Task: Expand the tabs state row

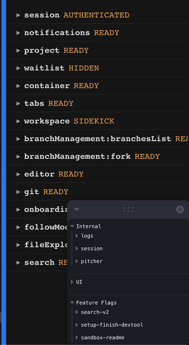Action: pyautogui.click(x=98, y=103)
